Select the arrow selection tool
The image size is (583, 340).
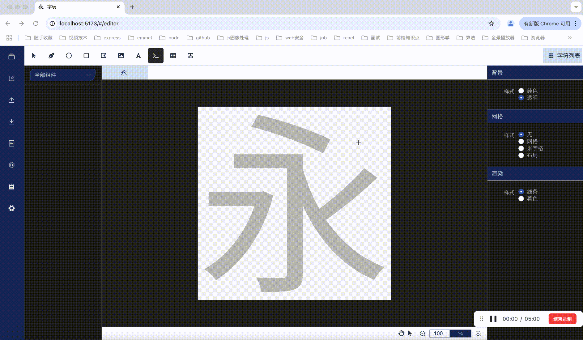point(34,56)
